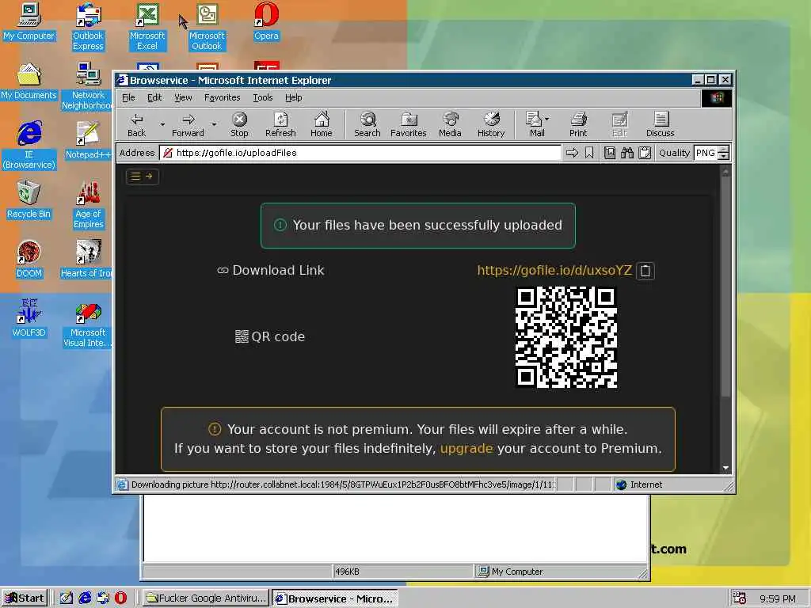Viewport: 811px width, 608px height.
Task: Click the binoculars find icon
Action: point(627,153)
